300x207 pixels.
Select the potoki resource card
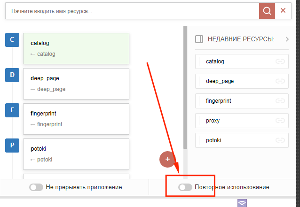tap(76, 154)
